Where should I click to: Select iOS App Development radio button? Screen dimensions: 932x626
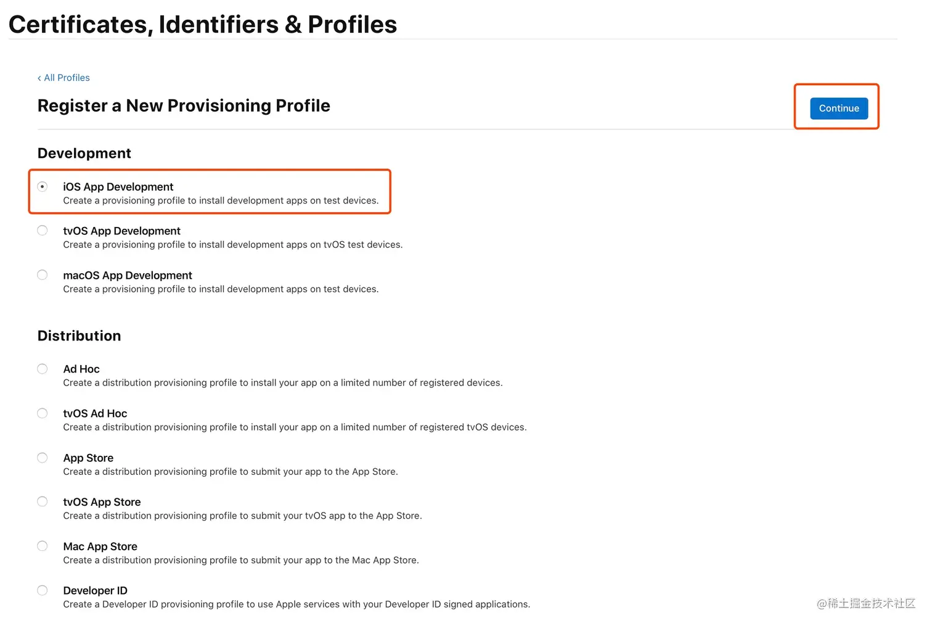coord(43,186)
